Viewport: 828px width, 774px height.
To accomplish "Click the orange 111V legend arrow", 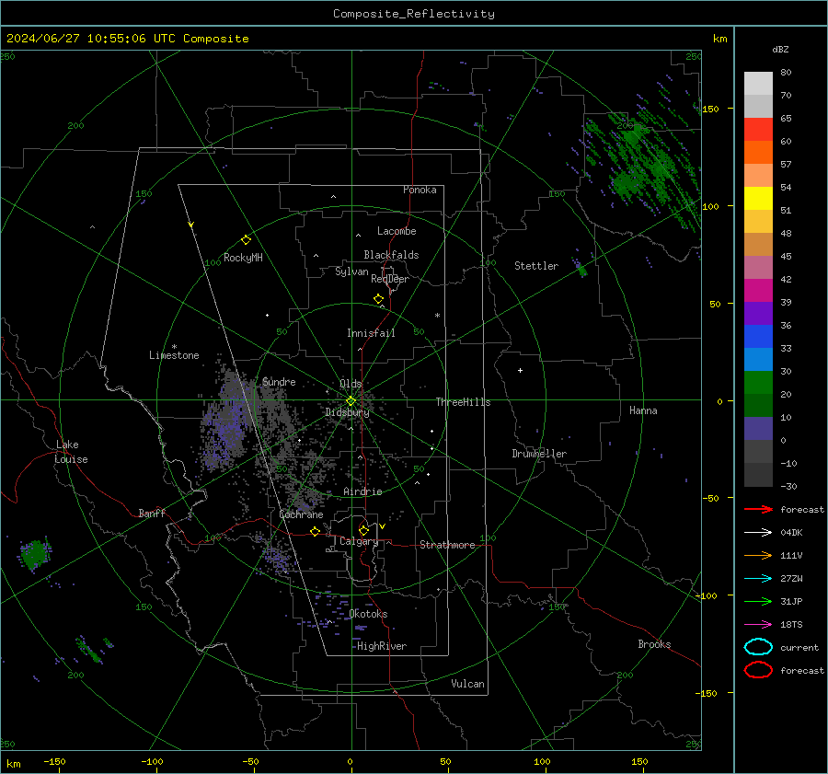I will (x=758, y=555).
